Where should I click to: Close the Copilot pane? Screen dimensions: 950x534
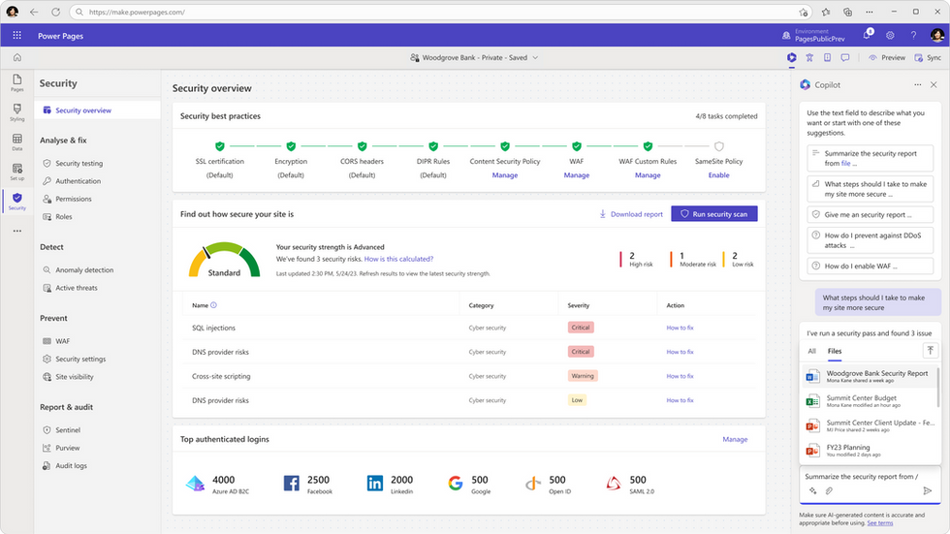[934, 84]
